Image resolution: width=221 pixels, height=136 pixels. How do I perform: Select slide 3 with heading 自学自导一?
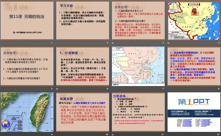138,20
